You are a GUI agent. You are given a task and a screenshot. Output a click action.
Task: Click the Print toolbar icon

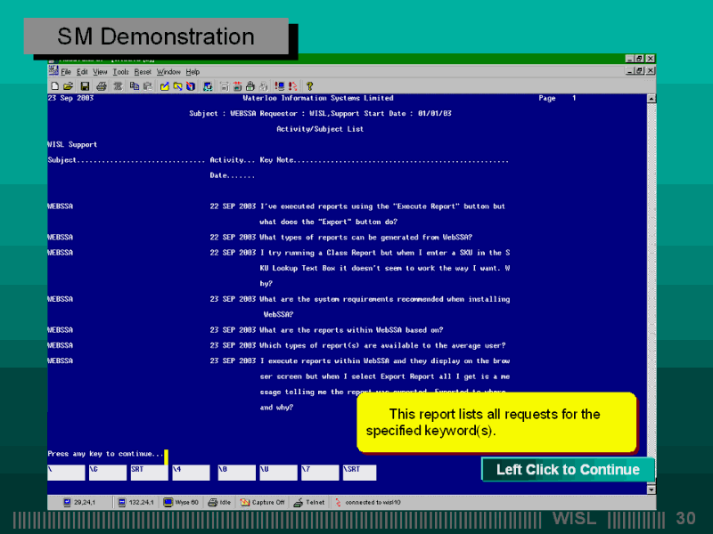coord(100,86)
